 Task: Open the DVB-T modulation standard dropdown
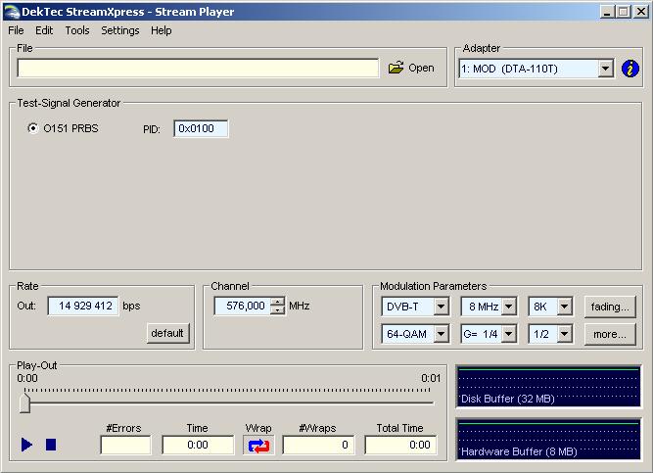[x=441, y=307]
